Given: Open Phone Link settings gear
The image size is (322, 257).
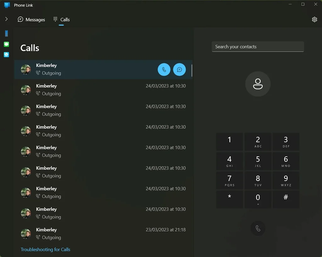Looking at the screenshot, I should coord(314,19).
